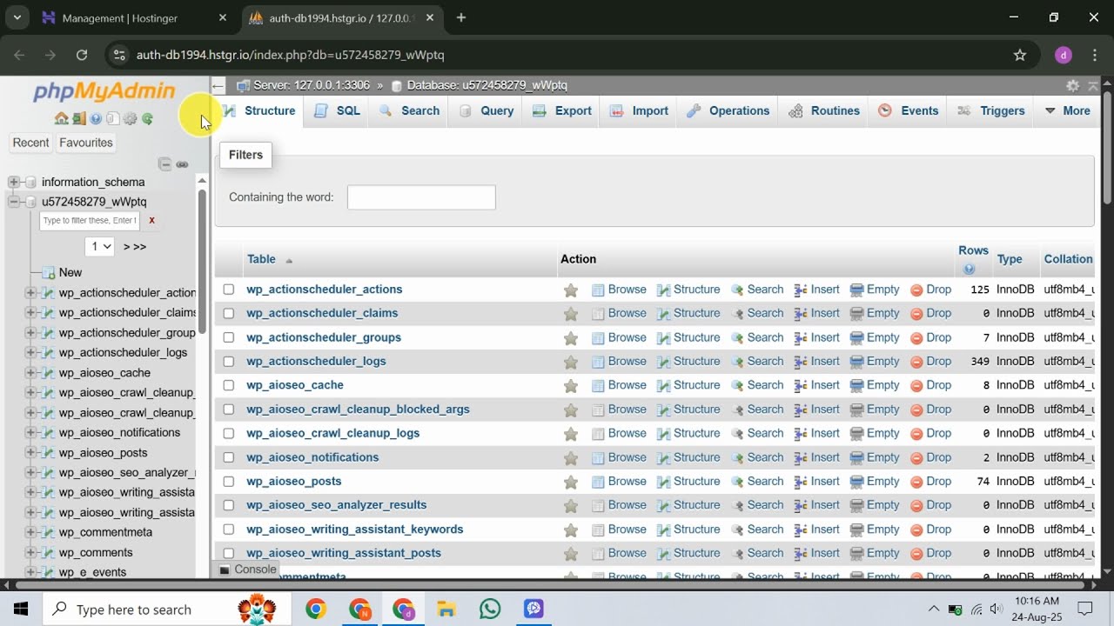Open the Export tab

pyautogui.click(x=563, y=110)
